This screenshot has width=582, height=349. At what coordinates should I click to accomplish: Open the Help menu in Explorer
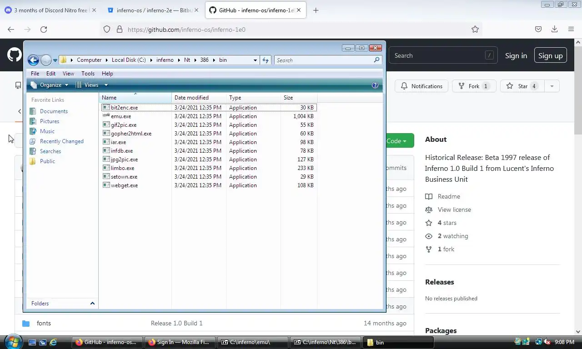(107, 74)
